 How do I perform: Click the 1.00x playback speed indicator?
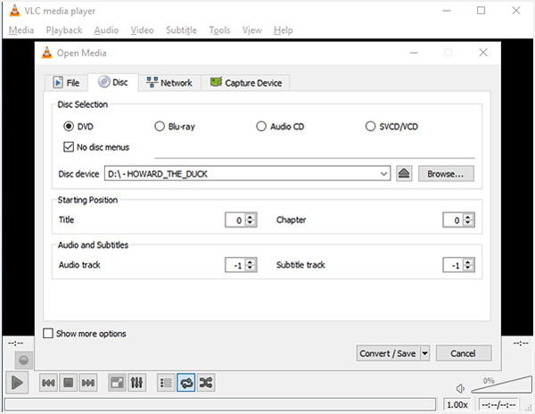[x=457, y=405]
